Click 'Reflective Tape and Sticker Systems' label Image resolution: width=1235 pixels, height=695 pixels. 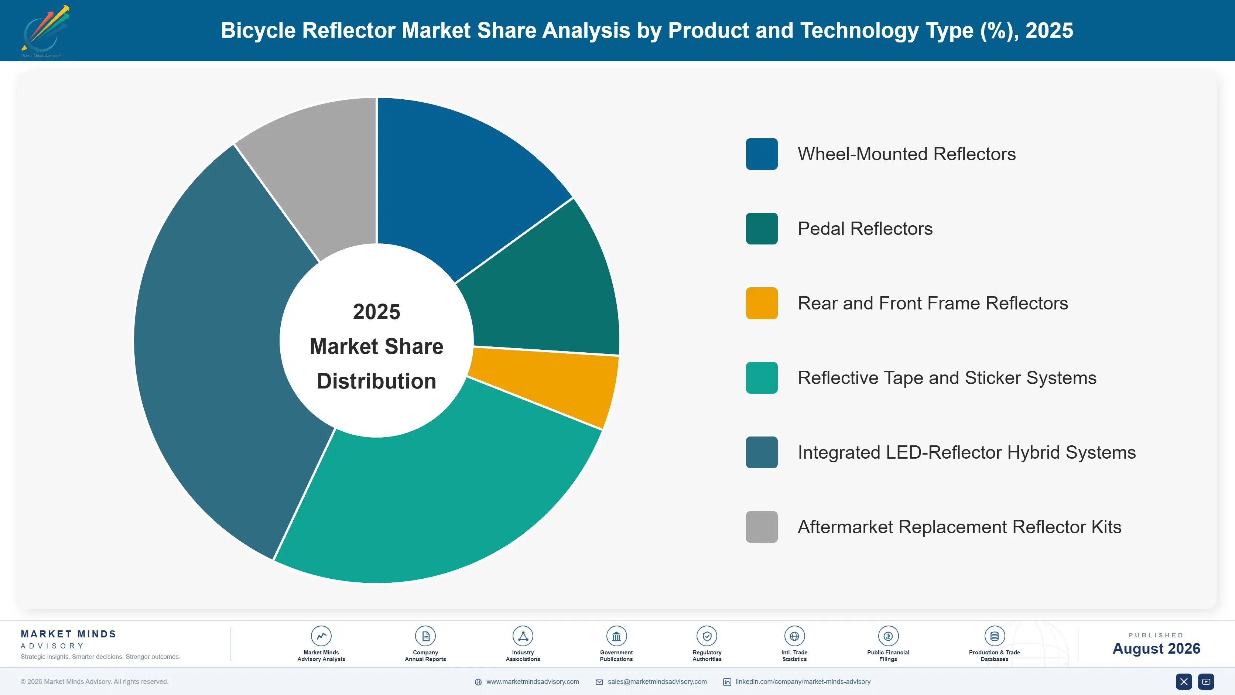point(947,378)
